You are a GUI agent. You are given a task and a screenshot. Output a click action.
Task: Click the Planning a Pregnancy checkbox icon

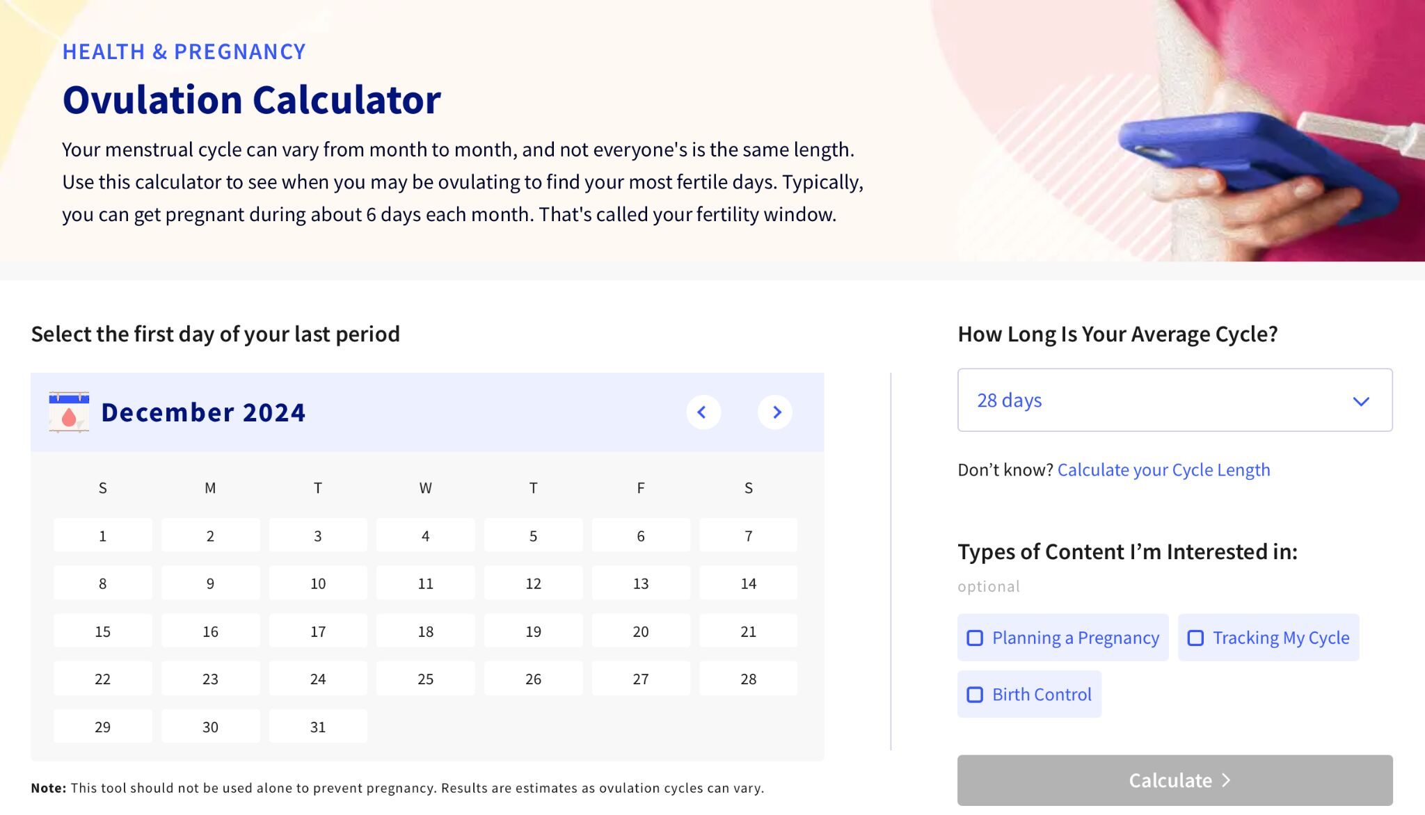pyautogui.click(x=975, y=637)
